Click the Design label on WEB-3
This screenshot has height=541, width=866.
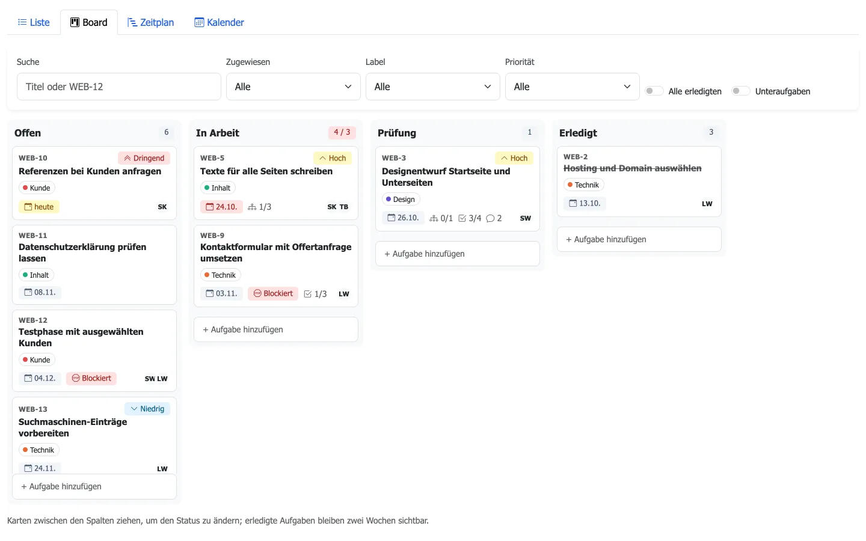(401, 200)
